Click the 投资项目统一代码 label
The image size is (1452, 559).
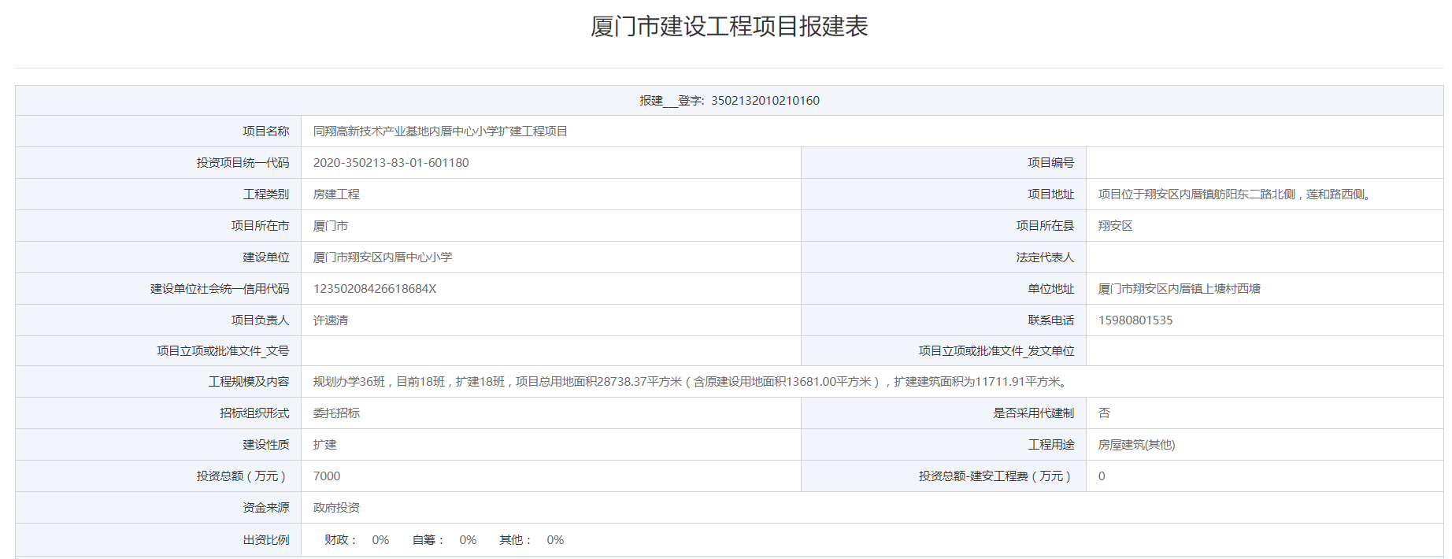(x=243, y=163)
